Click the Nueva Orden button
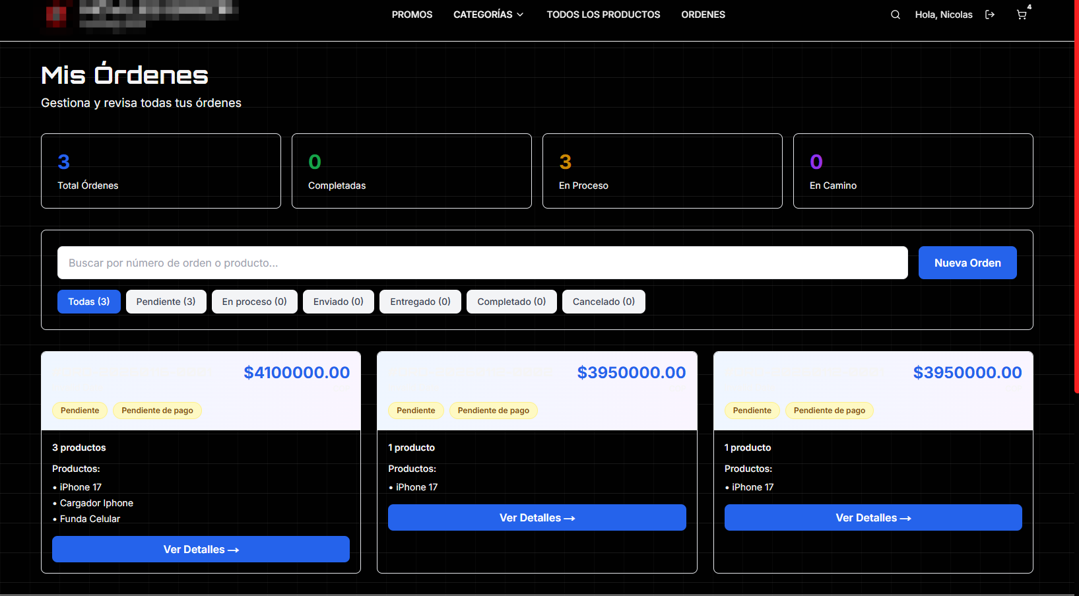Viewport: 1079px width, 596px height. [x=967, y=263]
